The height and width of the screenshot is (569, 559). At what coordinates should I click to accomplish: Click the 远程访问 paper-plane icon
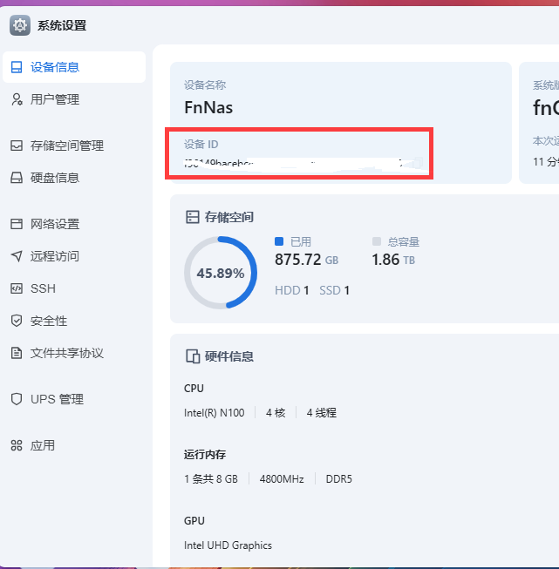tap(17, 256)
